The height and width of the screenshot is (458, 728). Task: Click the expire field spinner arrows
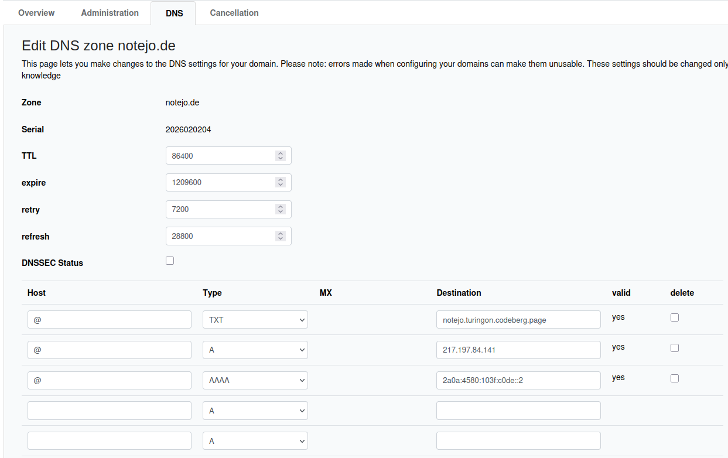click(281, 183)
